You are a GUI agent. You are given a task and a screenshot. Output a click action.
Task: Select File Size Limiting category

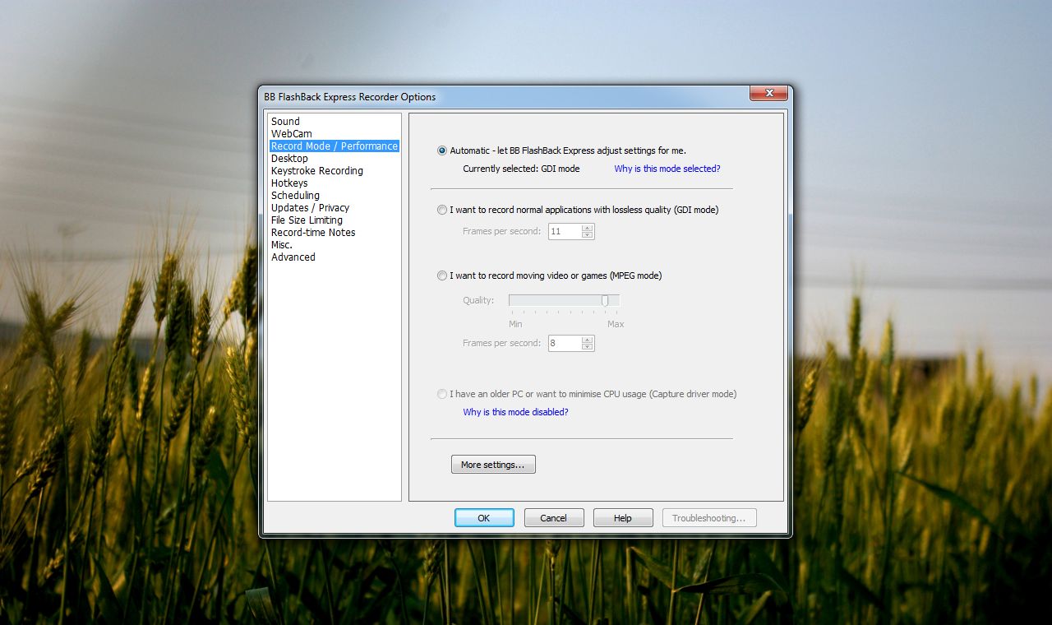point(307,220)
